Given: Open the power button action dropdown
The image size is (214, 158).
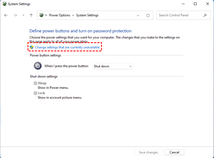Looking at the screenshot, I should tap(113, 66).
